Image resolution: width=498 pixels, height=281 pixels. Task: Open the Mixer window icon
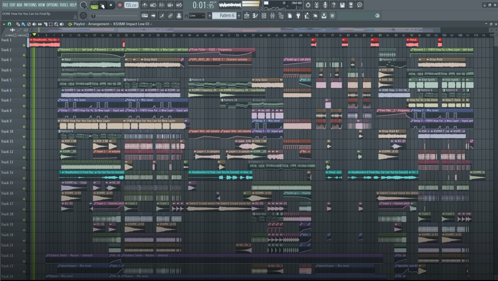click(x=273, y=16)
